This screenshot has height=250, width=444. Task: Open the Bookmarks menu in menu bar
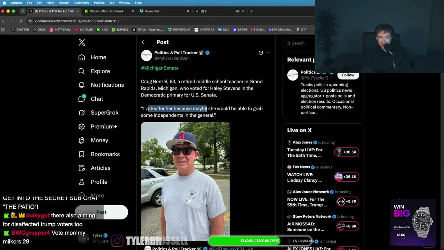pyautogui.click(x=81, y=3)
